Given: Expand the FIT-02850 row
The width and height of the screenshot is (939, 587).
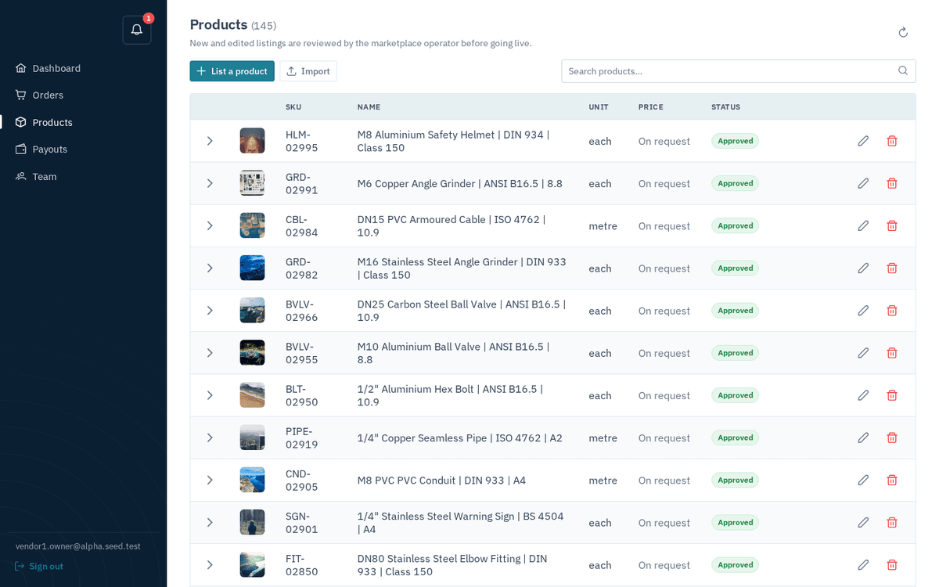Looking at the screenshot, I should 210,564.
